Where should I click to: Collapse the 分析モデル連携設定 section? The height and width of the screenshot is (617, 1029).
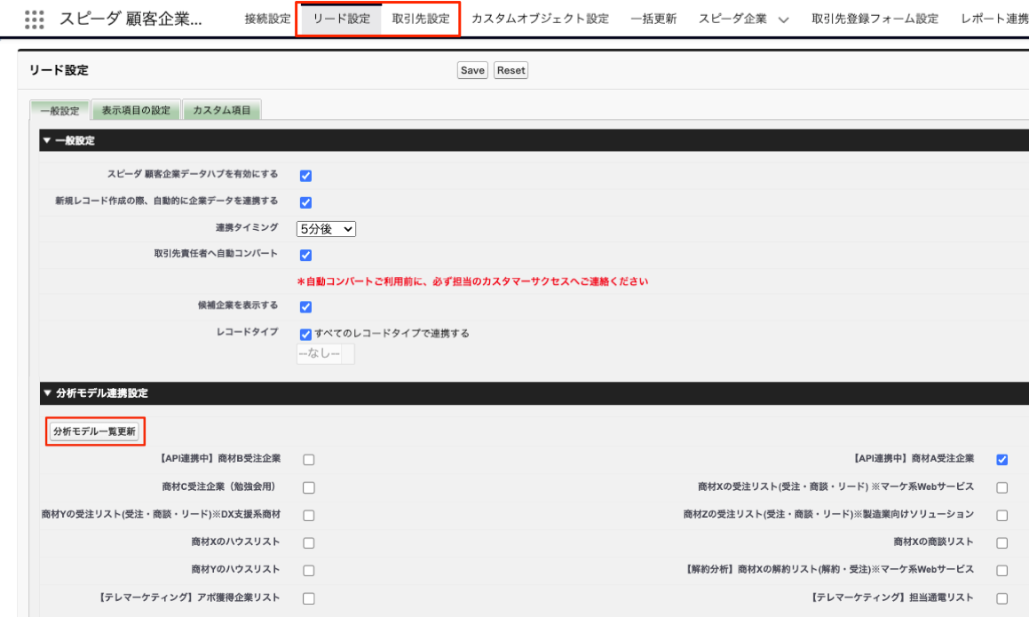47,393
